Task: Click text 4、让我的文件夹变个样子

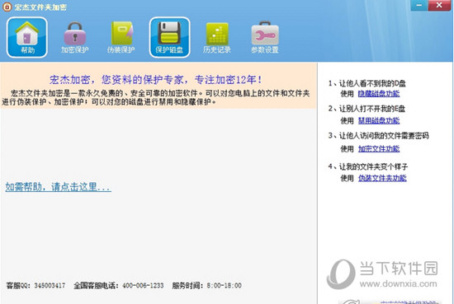Action: tap(367, 166)
